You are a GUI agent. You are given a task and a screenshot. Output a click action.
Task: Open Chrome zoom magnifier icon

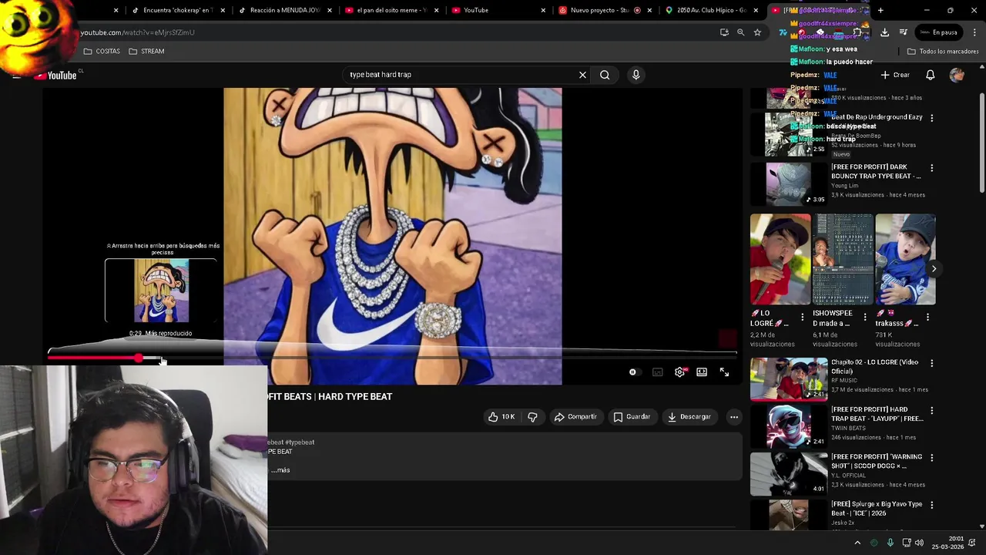740,32
